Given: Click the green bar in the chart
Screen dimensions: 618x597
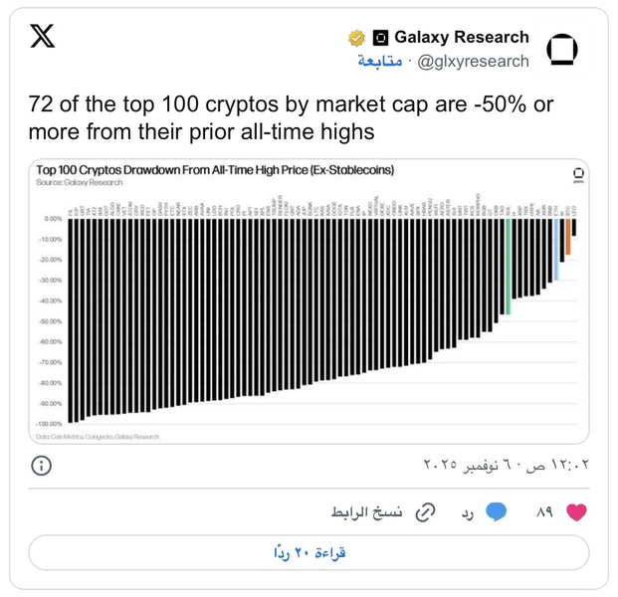Looking at the screenshot, I should click(x=508, y=267).
